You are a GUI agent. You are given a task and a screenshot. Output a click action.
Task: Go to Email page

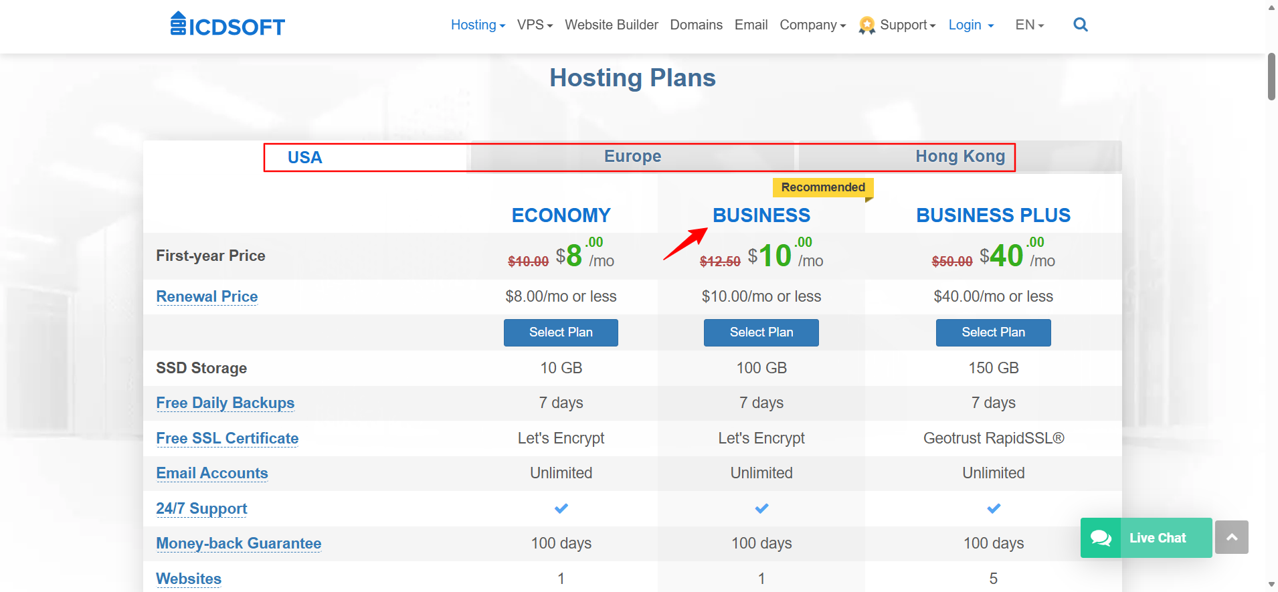point(751,25)
